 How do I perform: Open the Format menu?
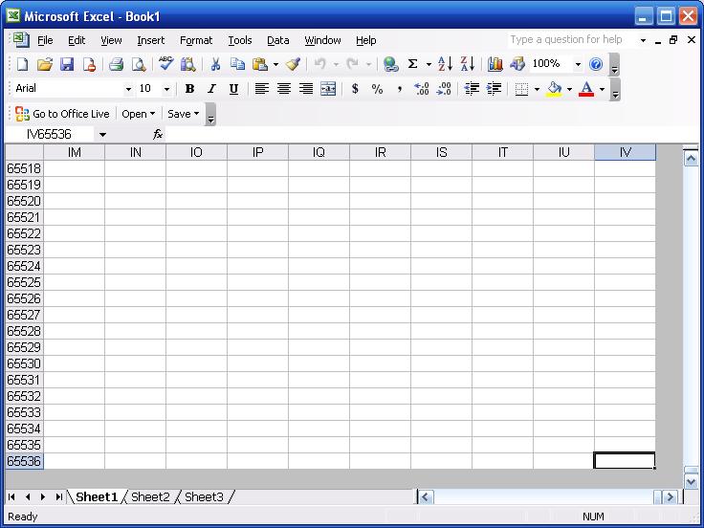click(x=196, y=40)
